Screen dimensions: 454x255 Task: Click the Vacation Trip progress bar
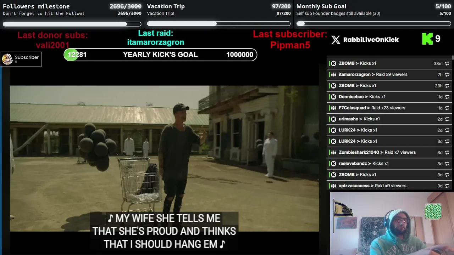click(219, 24)
